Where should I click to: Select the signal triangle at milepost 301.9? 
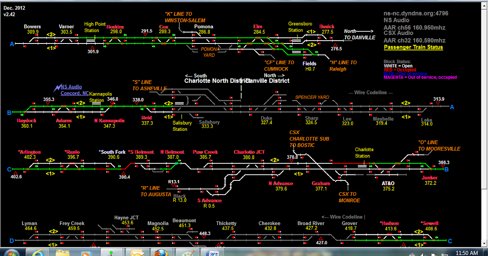(x=93, y=48)
